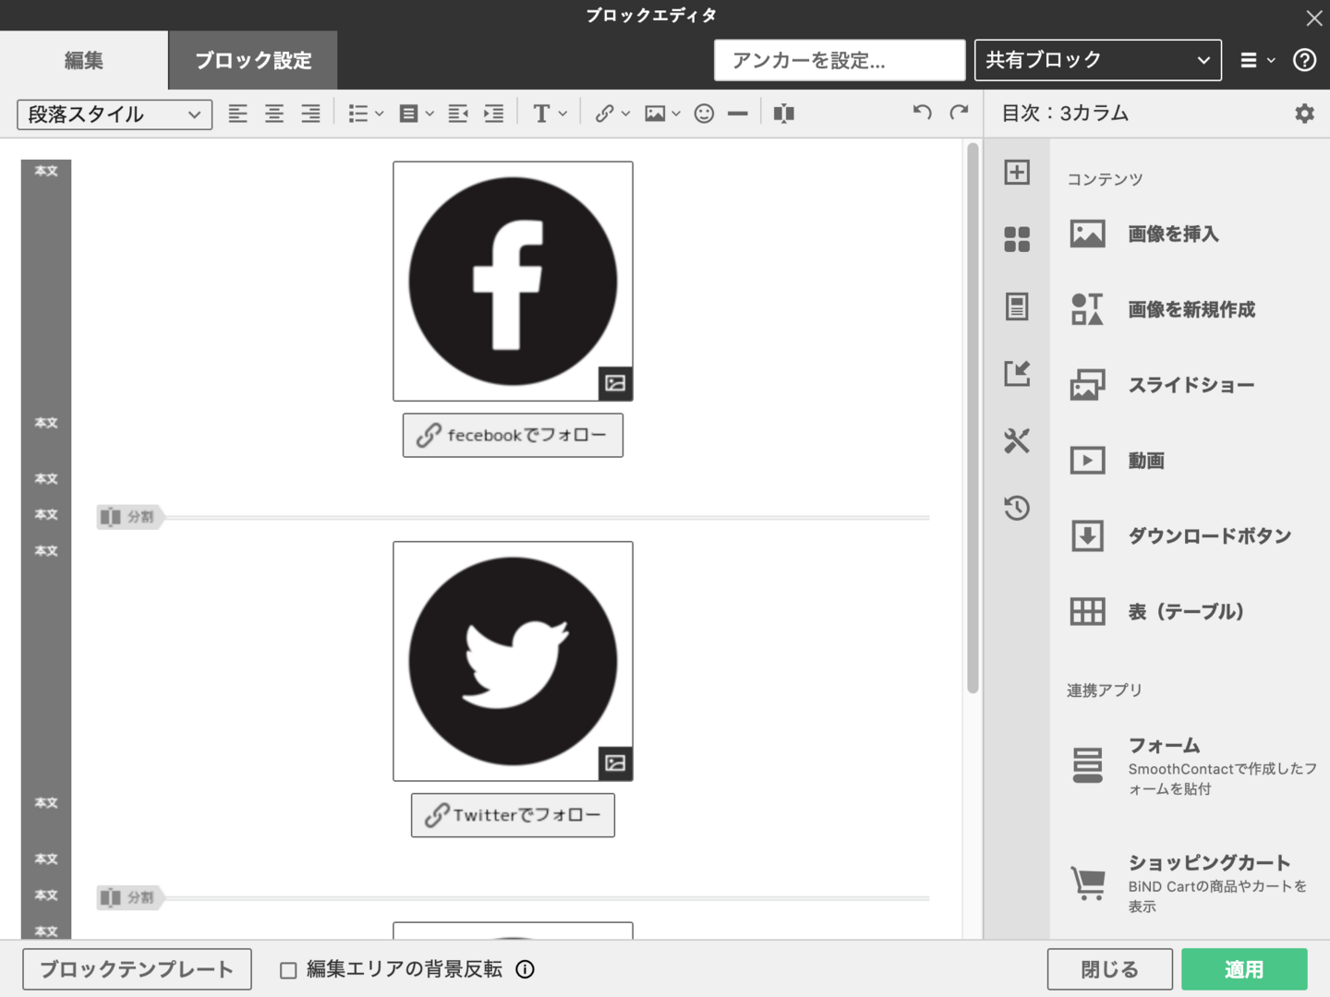Viewport: 1330px width, 997px height.
Task: Click the anchor setting input field
Action: pyautogui.click(x=840, y=60)
